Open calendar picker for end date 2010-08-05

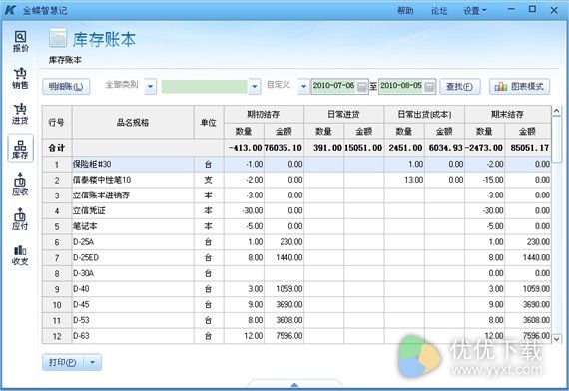pyautogui.click(x=429, y=87)
